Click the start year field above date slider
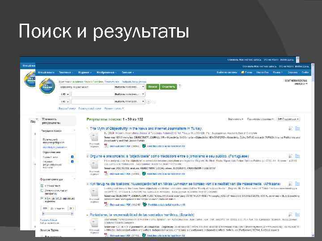Screen dimensions: 322x241 point(45,208)
